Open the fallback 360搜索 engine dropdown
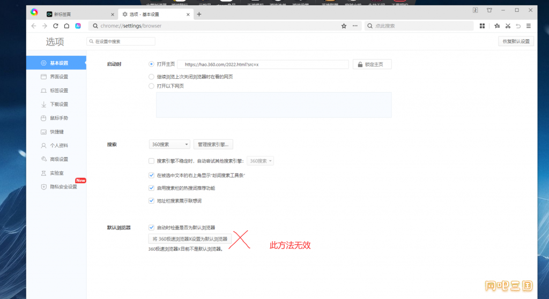 click(x=260, y=161)
